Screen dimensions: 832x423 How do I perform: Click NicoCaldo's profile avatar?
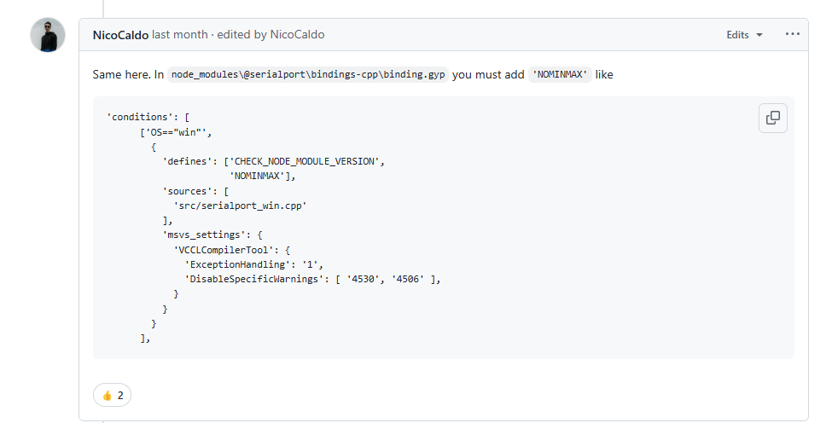pos(48,35)
